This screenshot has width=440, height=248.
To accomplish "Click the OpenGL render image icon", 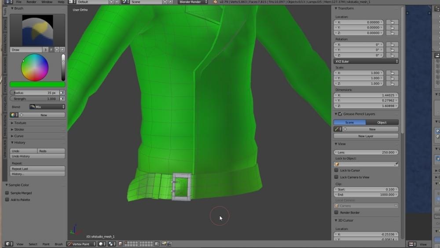I will pyautogui.click(x=164, y=244).
